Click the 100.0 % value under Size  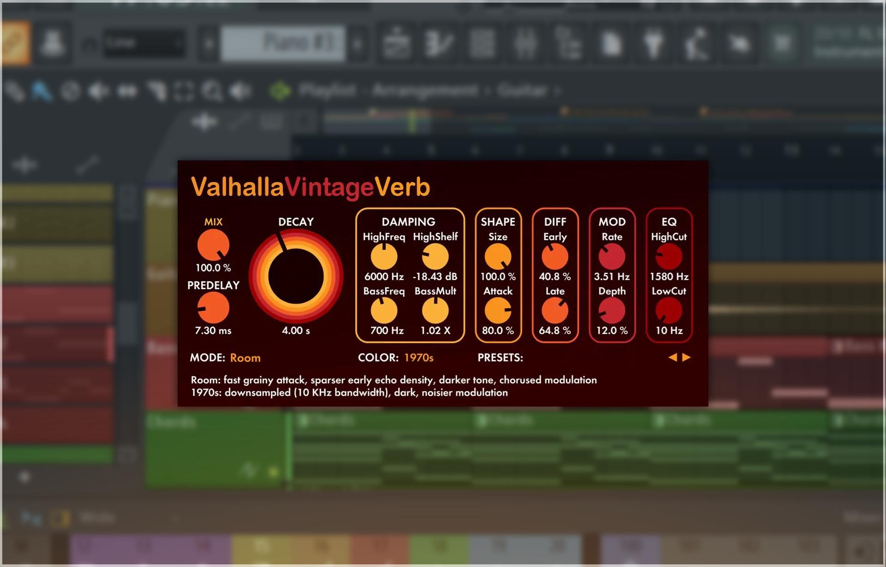point(498,277)
